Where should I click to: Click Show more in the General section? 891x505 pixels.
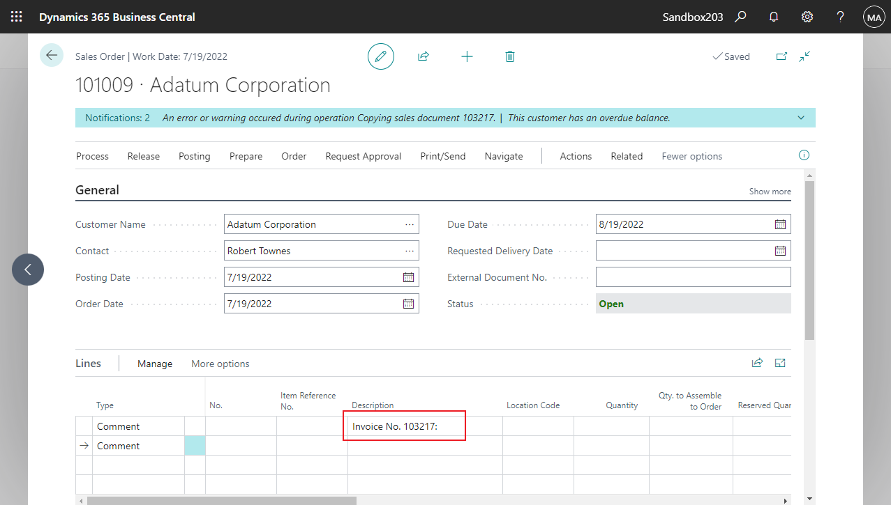coord(769,191)
